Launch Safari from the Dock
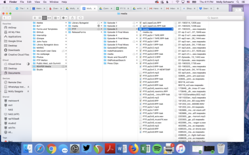 [x=40, y=149]
